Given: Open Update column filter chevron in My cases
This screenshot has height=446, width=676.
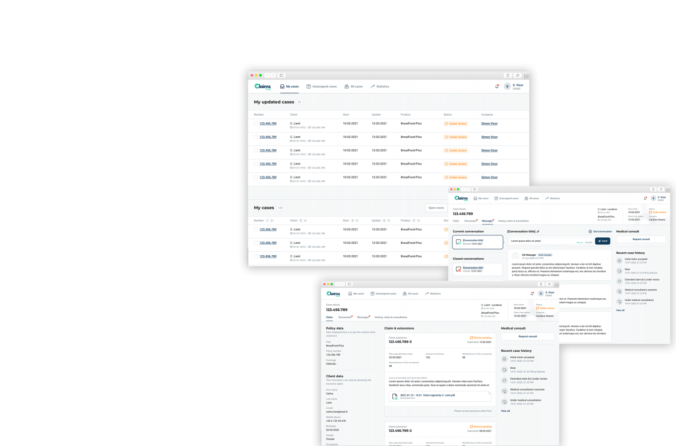Looking at the screenshot, I should [388, 221].
